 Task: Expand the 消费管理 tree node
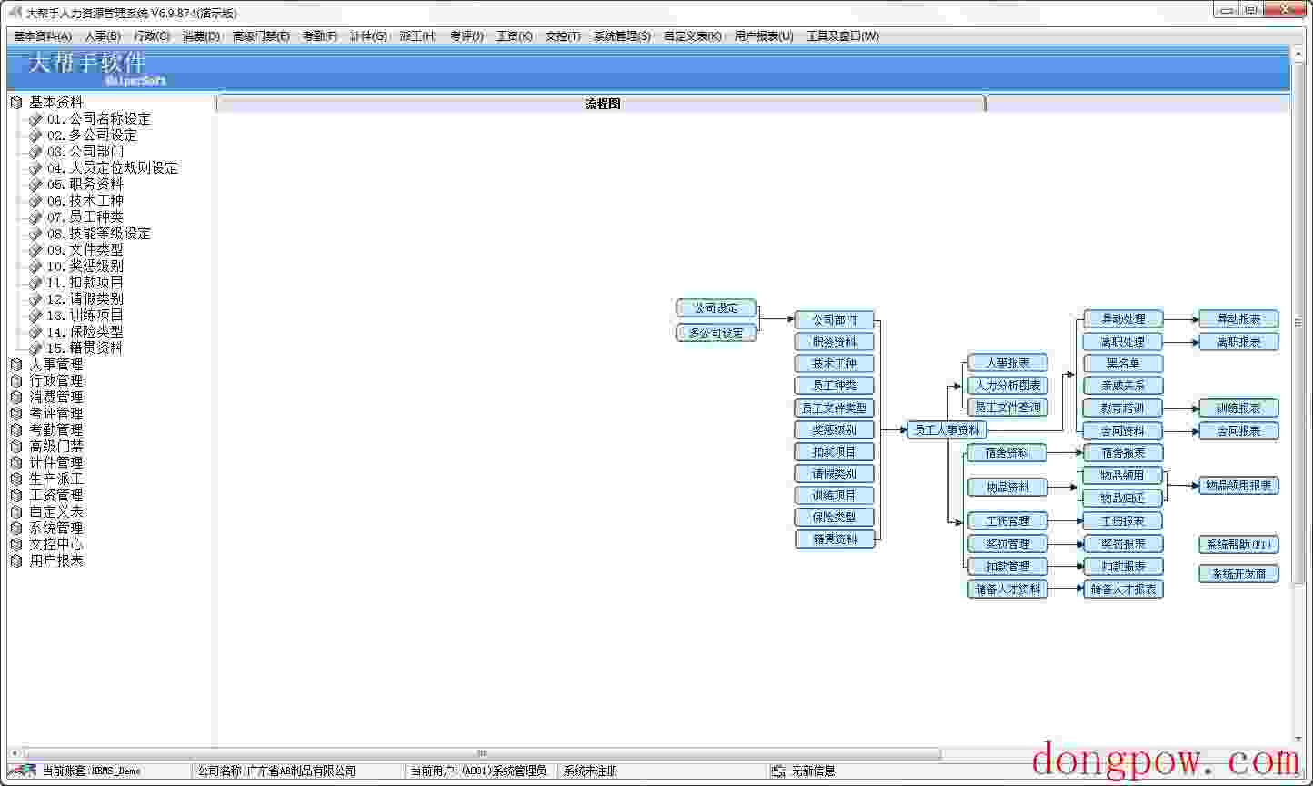[x=16, y=398]
